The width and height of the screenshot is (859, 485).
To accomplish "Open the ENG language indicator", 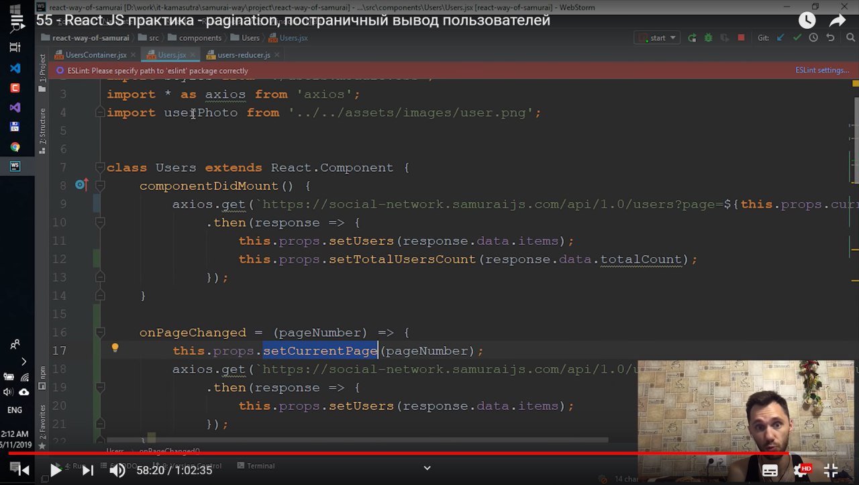I will pos(15,410).
